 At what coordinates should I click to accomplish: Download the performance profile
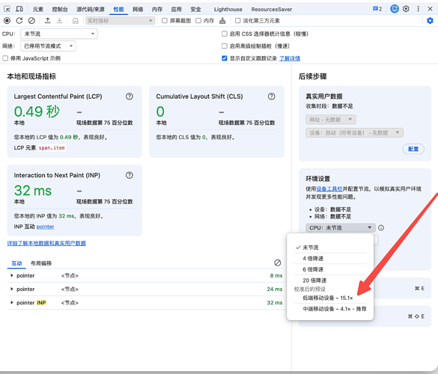[59, 20]
